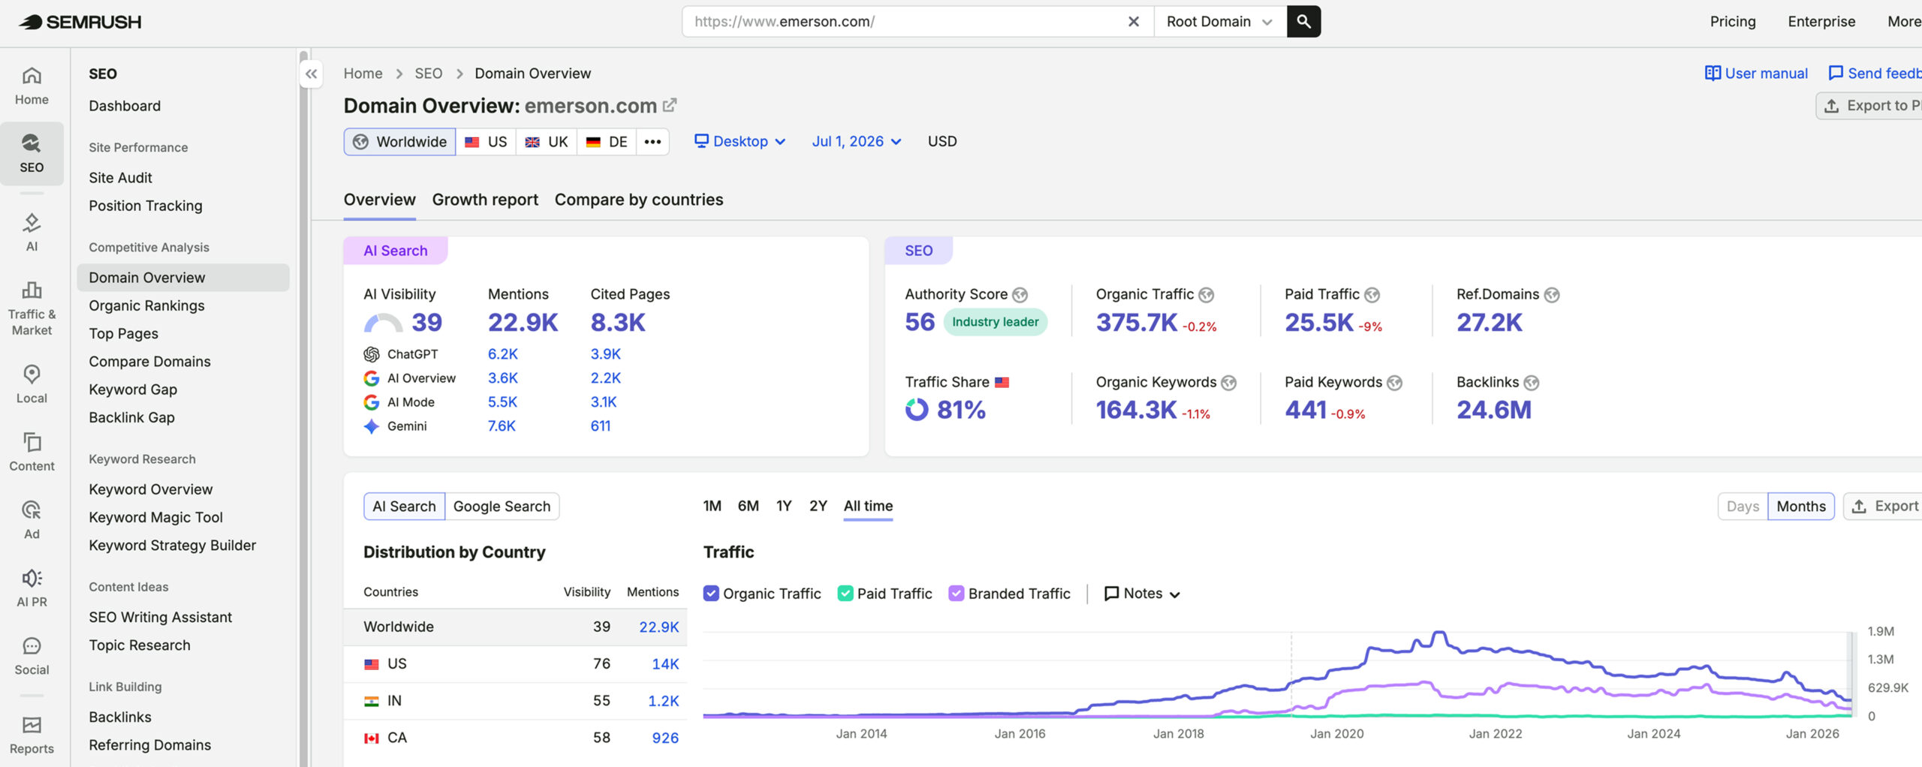Click the ChatGPT logo icon
This screenshot has height=767, width=1922.
(x=372, y=354)
